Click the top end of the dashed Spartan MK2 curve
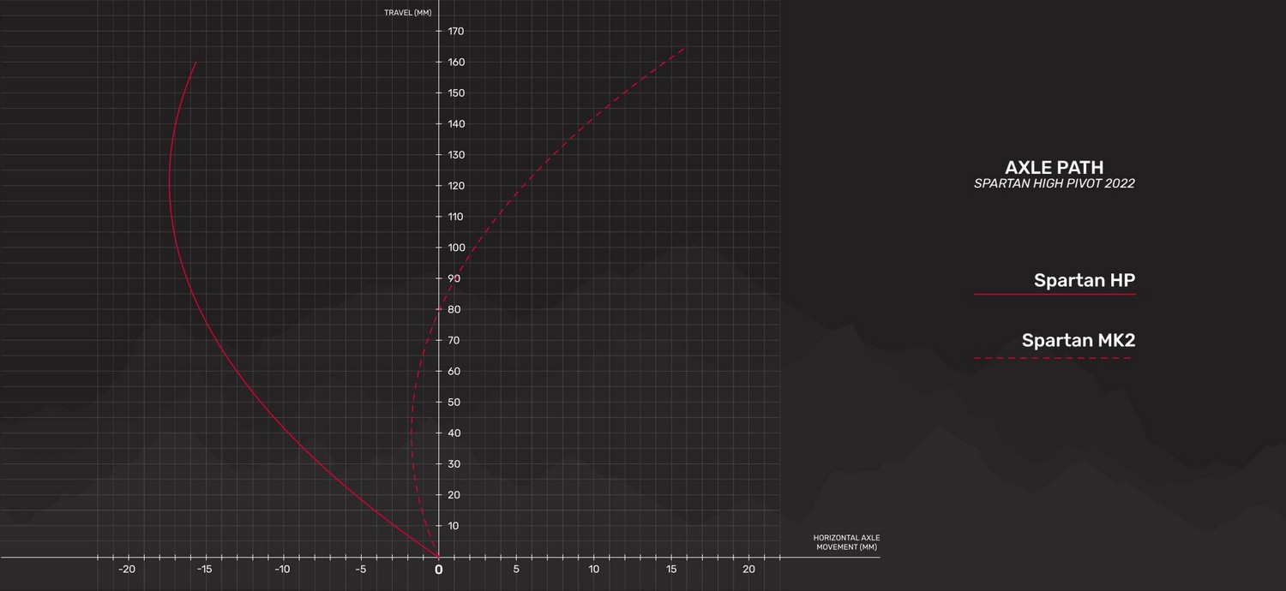 tap(685, 49)
